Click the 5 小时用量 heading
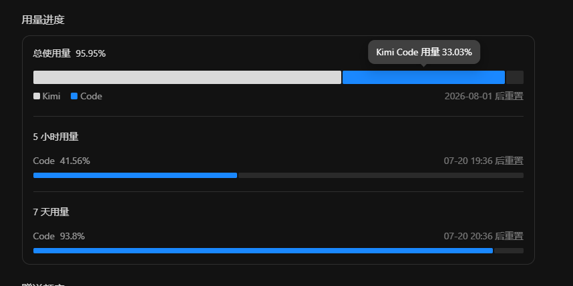This screenshot has height=286, width=573. pyautogui.click(x=55, y=137)
